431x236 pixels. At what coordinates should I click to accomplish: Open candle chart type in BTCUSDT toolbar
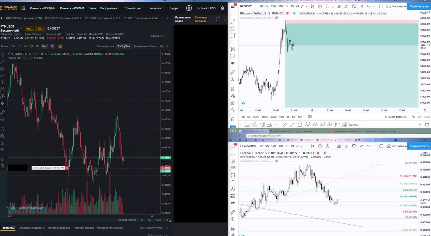click(x=313, y=6)
